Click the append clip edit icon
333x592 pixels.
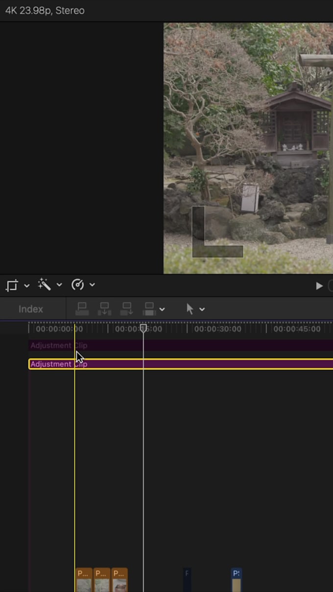pos(127,309)
